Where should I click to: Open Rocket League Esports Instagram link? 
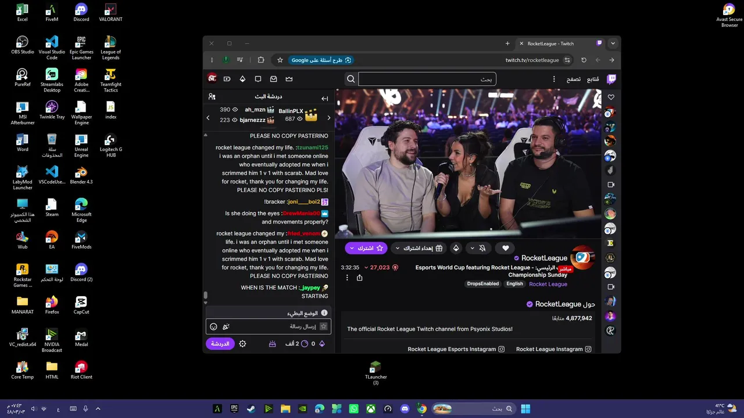(456, 349)
